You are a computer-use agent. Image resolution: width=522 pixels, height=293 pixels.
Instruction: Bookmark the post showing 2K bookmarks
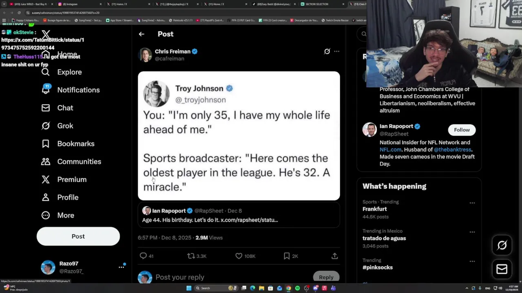287,256
